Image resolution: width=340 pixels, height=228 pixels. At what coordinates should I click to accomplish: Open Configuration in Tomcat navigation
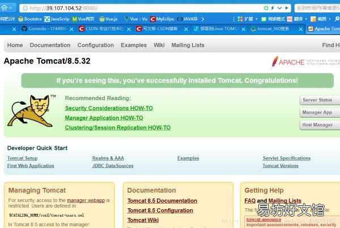[96, 45]
